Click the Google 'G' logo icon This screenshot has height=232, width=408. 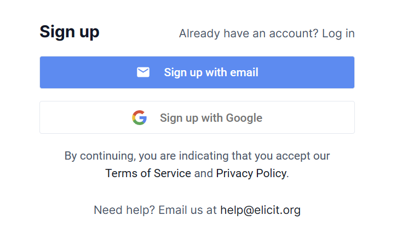tap(140, 117)
